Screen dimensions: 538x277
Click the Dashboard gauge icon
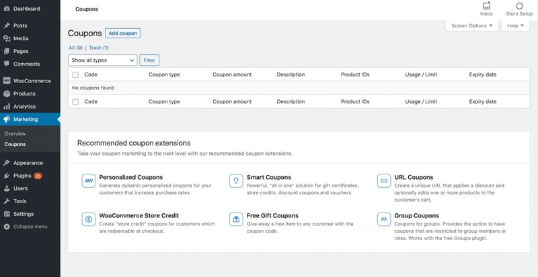click(7, 9)
